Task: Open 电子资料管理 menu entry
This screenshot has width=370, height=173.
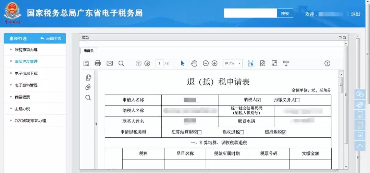Action: click(x=26, y=85)
